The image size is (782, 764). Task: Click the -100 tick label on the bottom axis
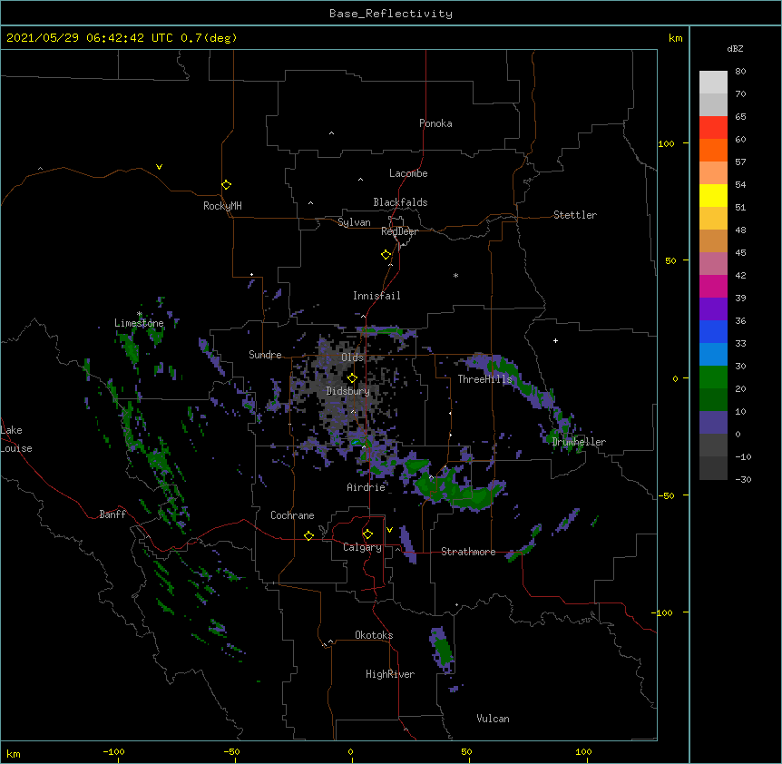tap(113, 752)
